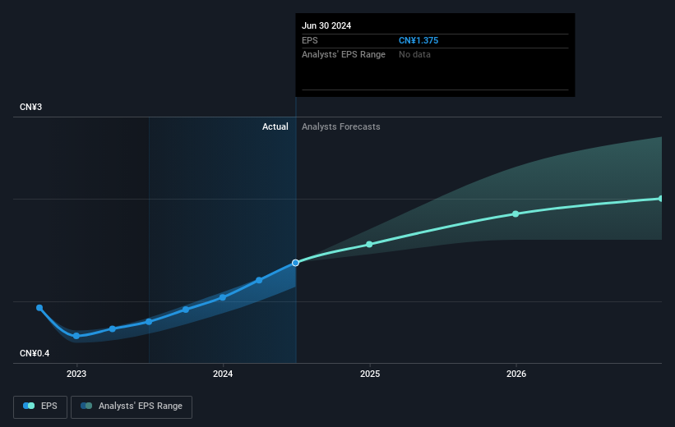Click the No data text in tooltip

(x=414, y=55)
